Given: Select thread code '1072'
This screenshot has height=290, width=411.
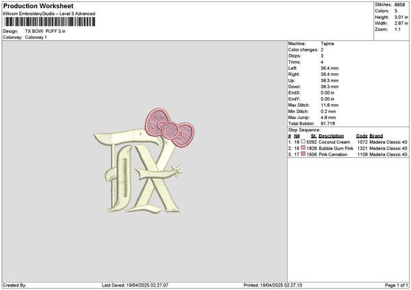Looking at the screenshot, I should pyautogui.click(x=362, y=142).
